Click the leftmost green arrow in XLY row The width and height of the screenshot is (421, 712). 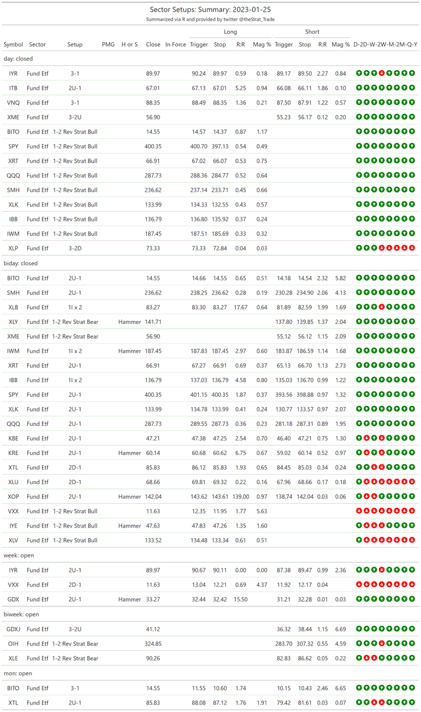click(359, 322)
